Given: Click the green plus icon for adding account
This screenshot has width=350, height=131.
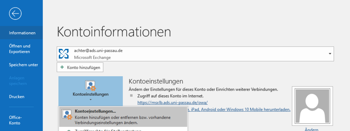Looking at the screenshot, I should click(x=62, y=67).
